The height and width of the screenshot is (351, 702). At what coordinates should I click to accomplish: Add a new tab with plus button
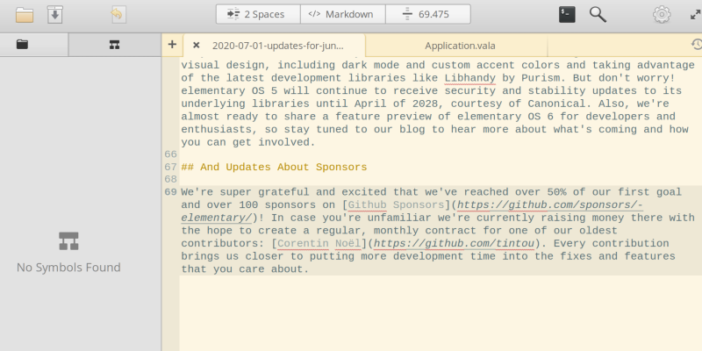coord(172,45)
